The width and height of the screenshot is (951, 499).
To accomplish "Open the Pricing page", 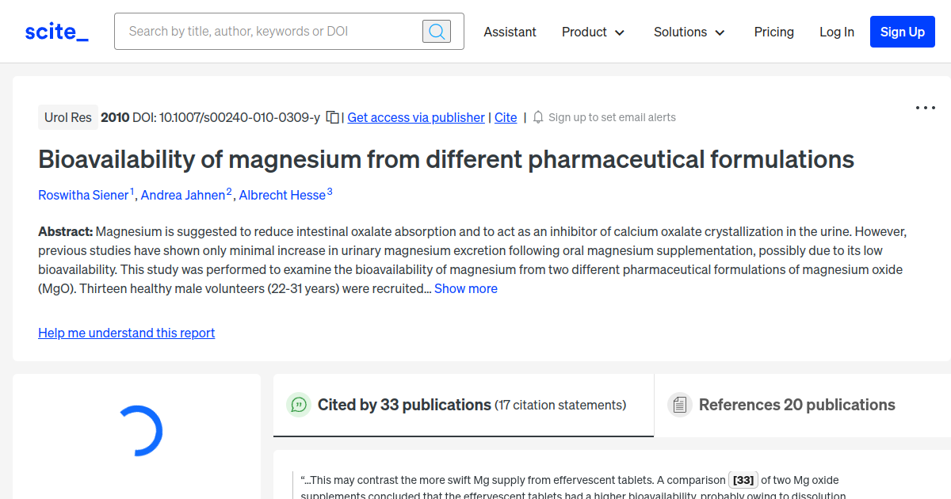I will 773,32.
